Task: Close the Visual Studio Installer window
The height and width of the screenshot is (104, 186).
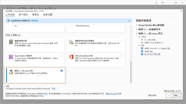Action: tap(182, 3)
